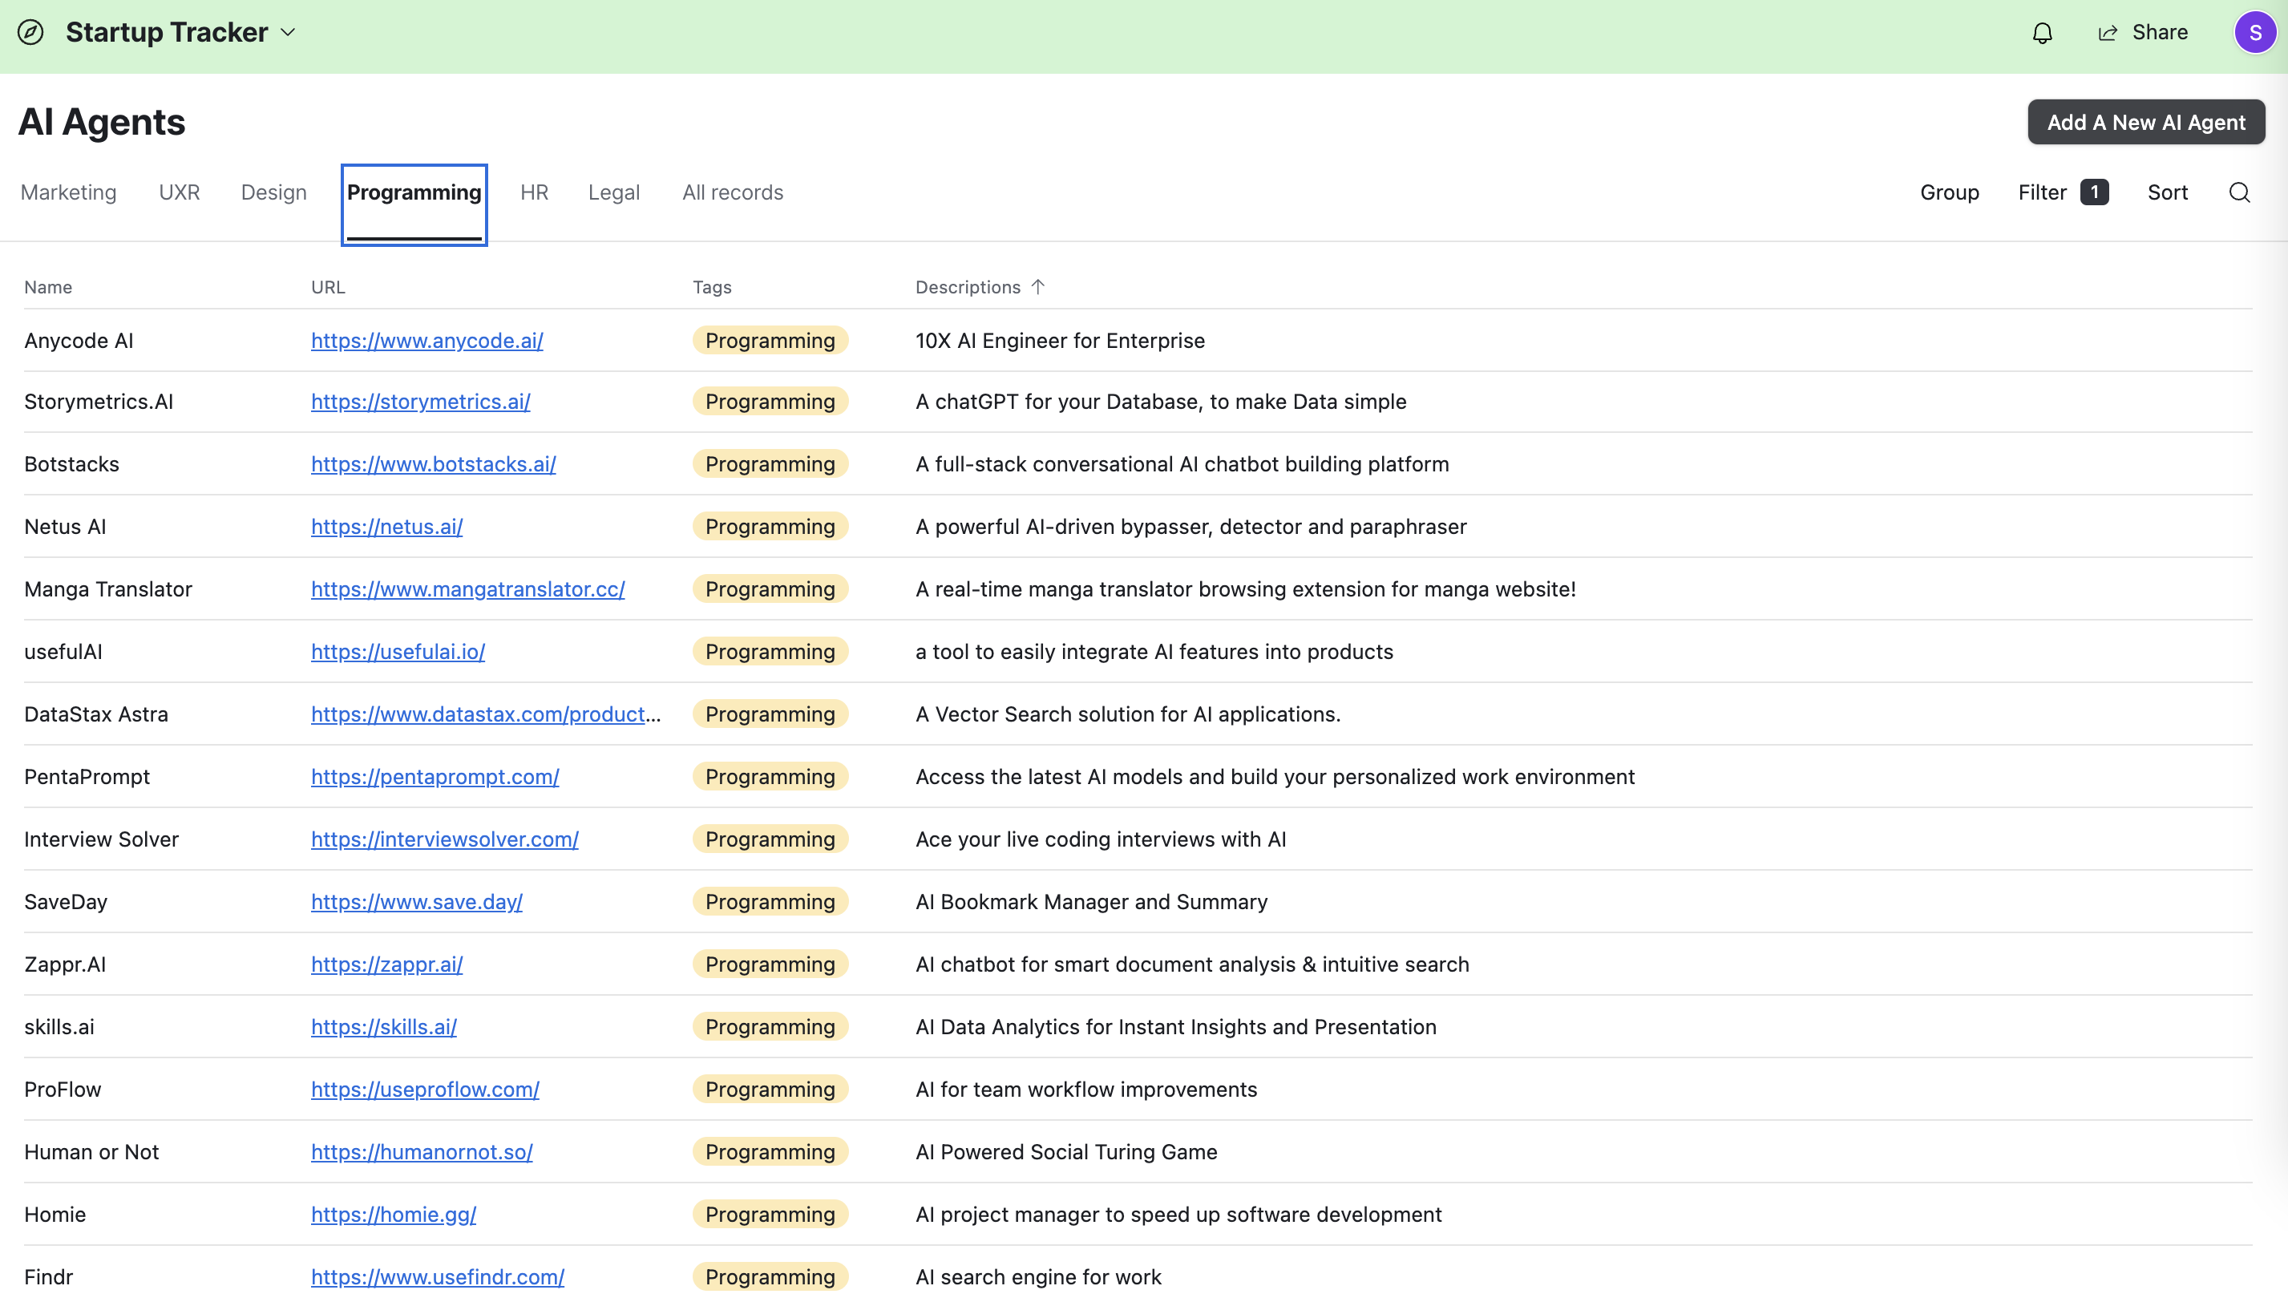
Task: Click '10X AI Engineer for Enterprise' description
Action: coord(1060,341)
